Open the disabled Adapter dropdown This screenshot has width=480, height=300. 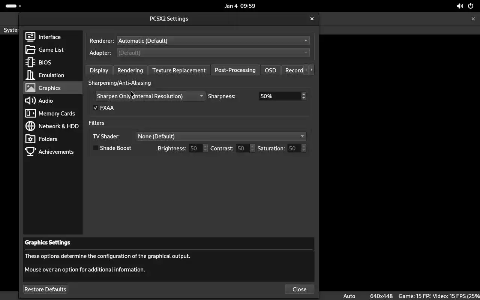pyautogui.click(x=213, y=52)
